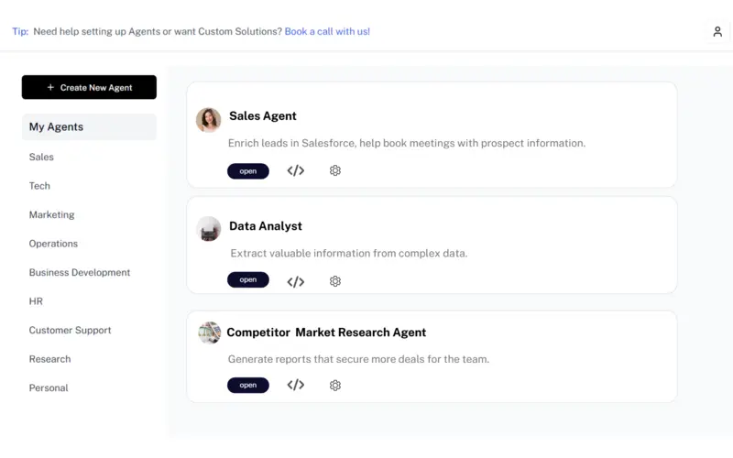This screenshot has width=733, height=458.
Task: Click Competitor Market Research Agent code icon
Action: coord(295,385)
